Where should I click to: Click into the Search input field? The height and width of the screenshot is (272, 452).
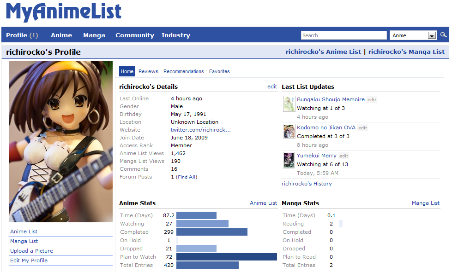(x=344, y=35)
